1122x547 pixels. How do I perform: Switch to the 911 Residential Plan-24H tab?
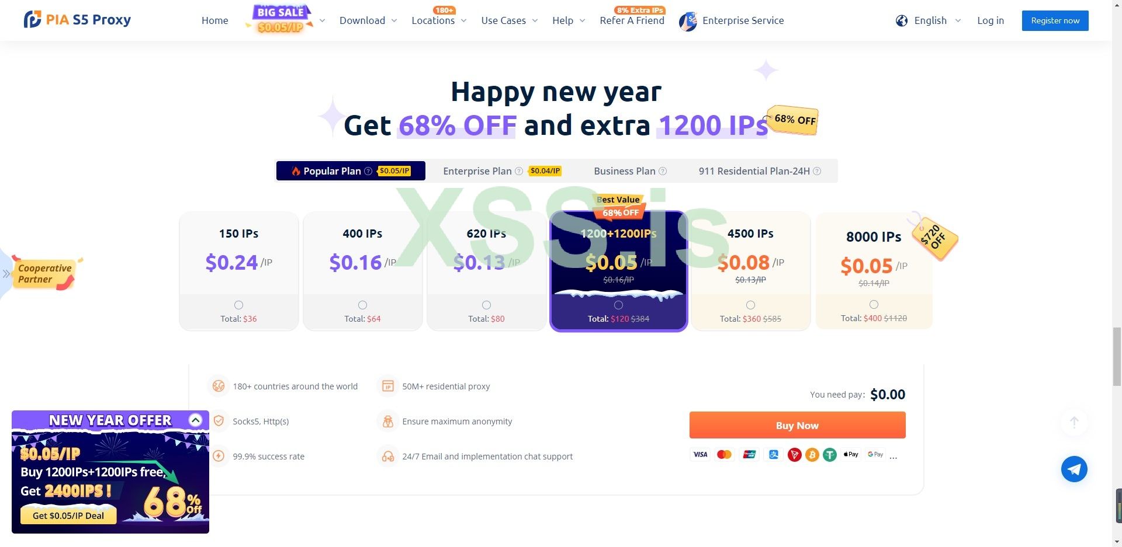pyautogui.click(x=760, y=171)
